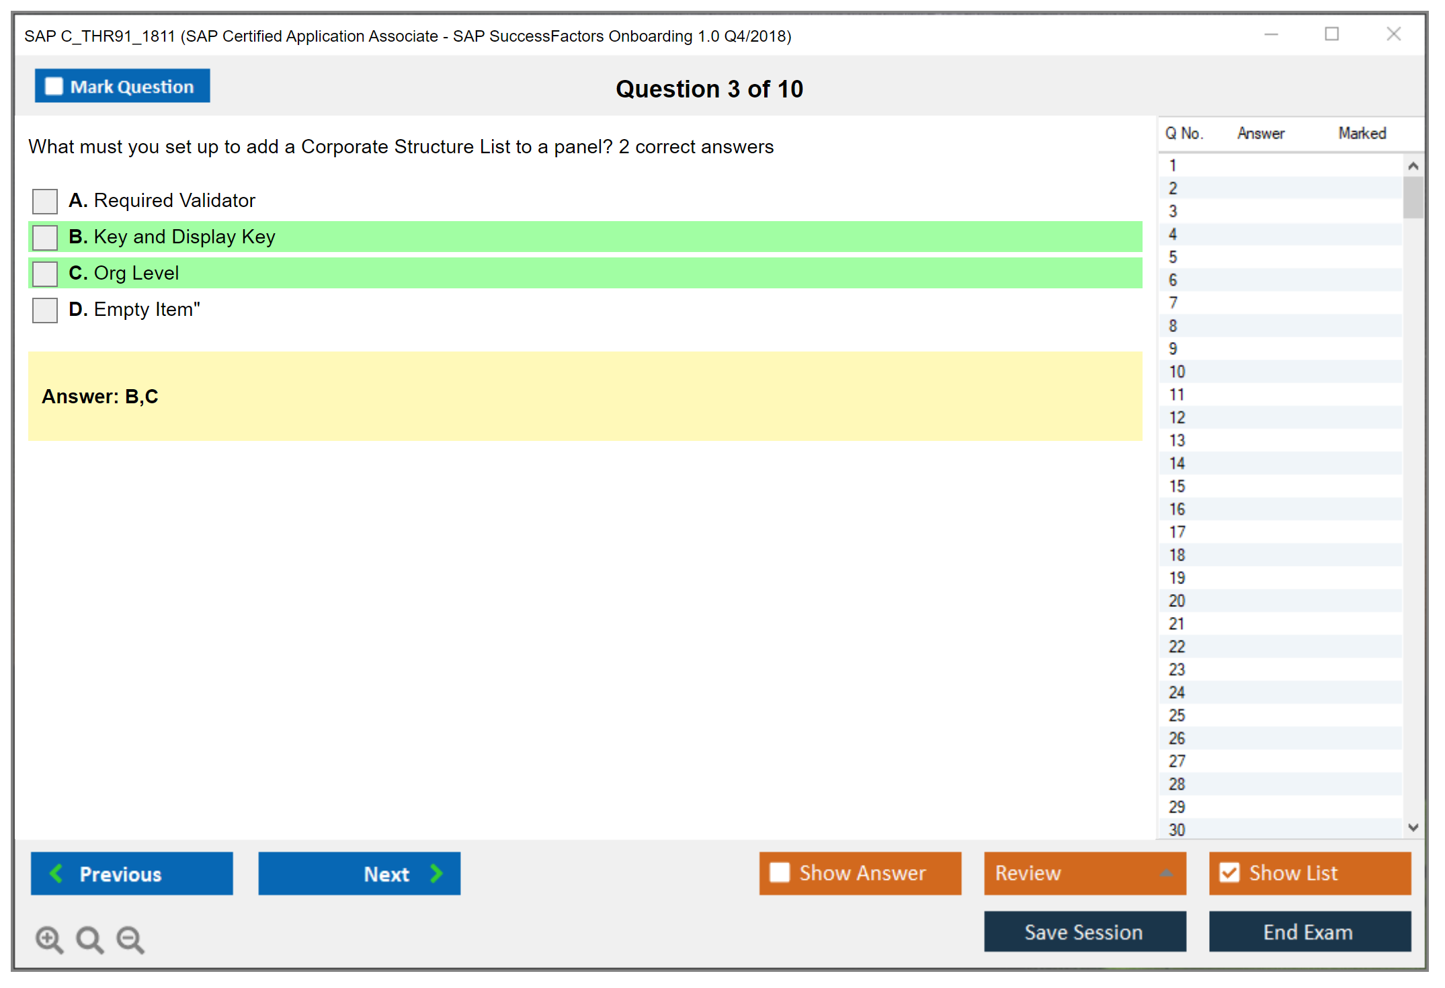The width and height of the screenshot is (1445, 988).
Task: Select the Empty Item option checkbox
Action: pos(45,310)
